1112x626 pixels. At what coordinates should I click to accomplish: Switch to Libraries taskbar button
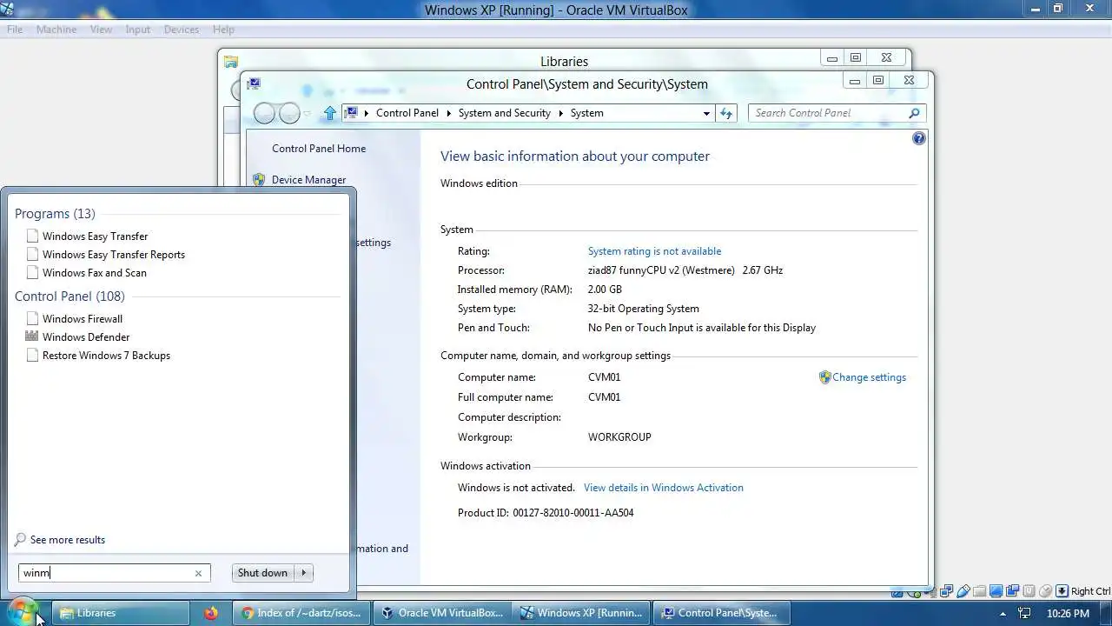(x=121, y=613)
